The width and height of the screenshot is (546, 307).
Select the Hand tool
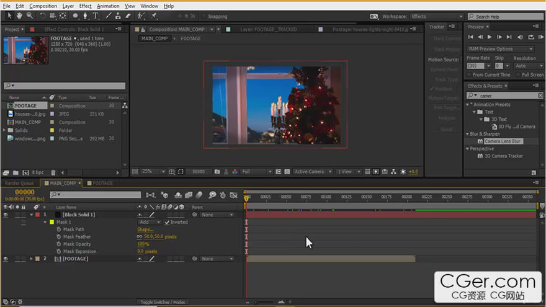click(19, 16)
